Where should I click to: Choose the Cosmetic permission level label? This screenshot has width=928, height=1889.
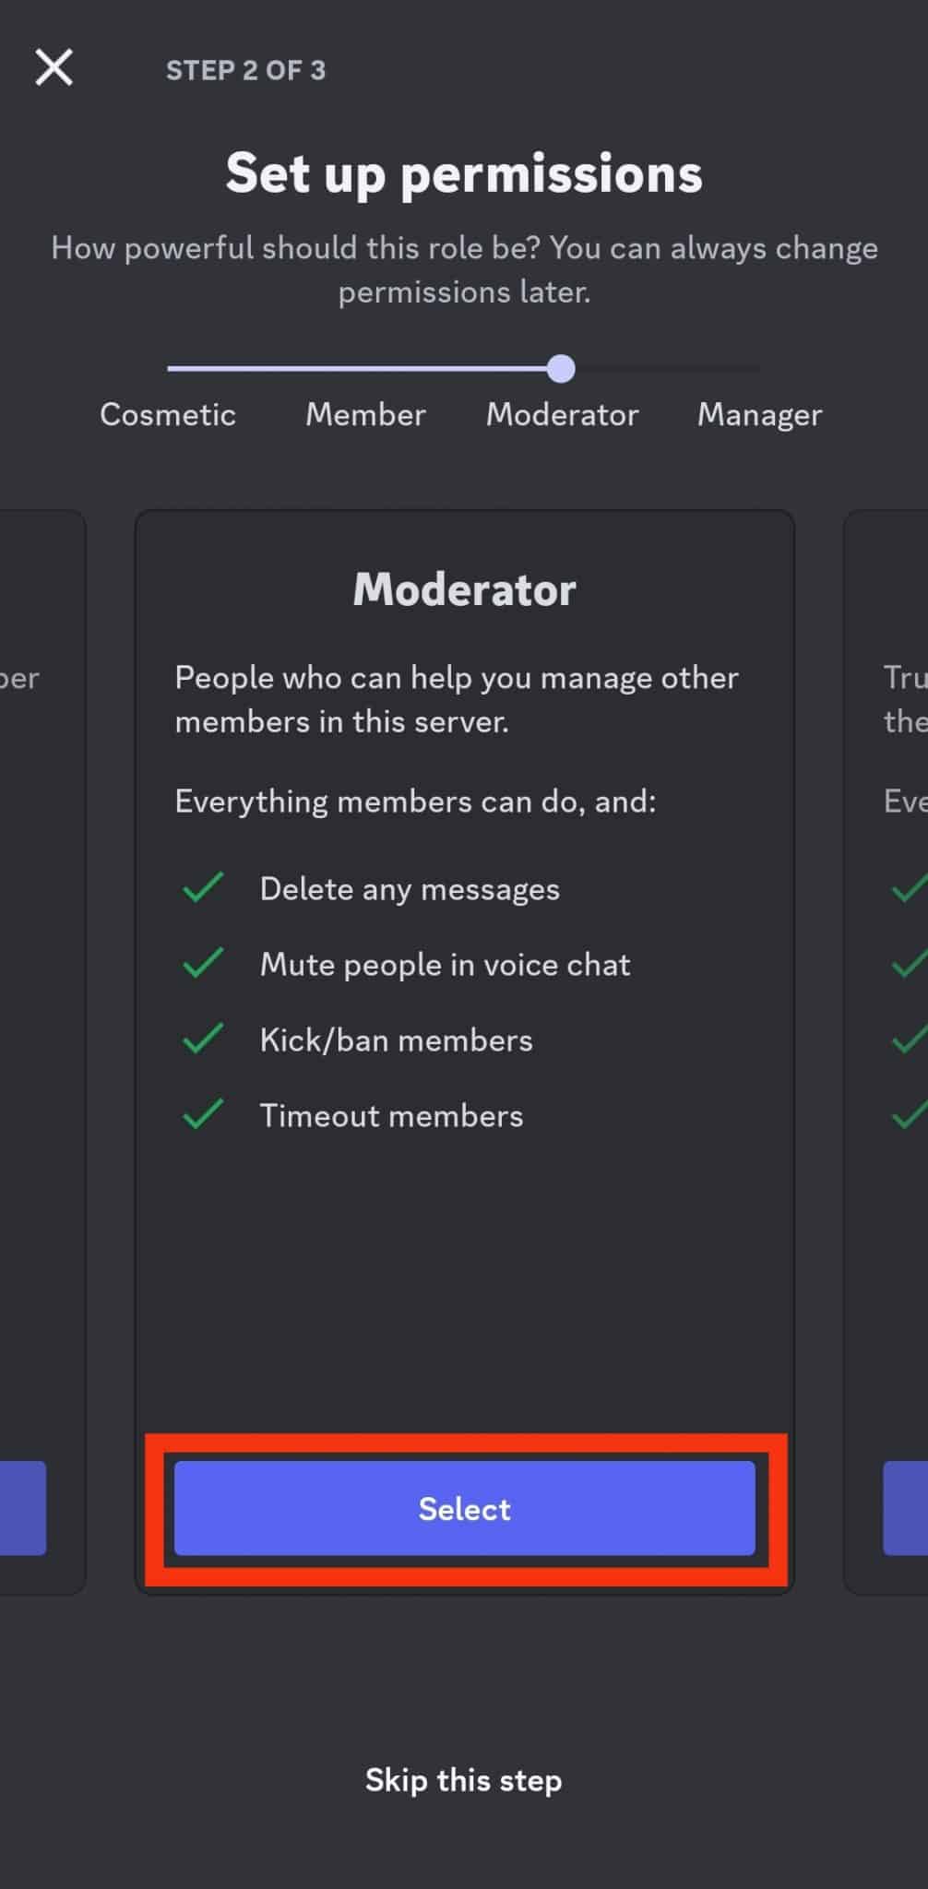point(168,415)
